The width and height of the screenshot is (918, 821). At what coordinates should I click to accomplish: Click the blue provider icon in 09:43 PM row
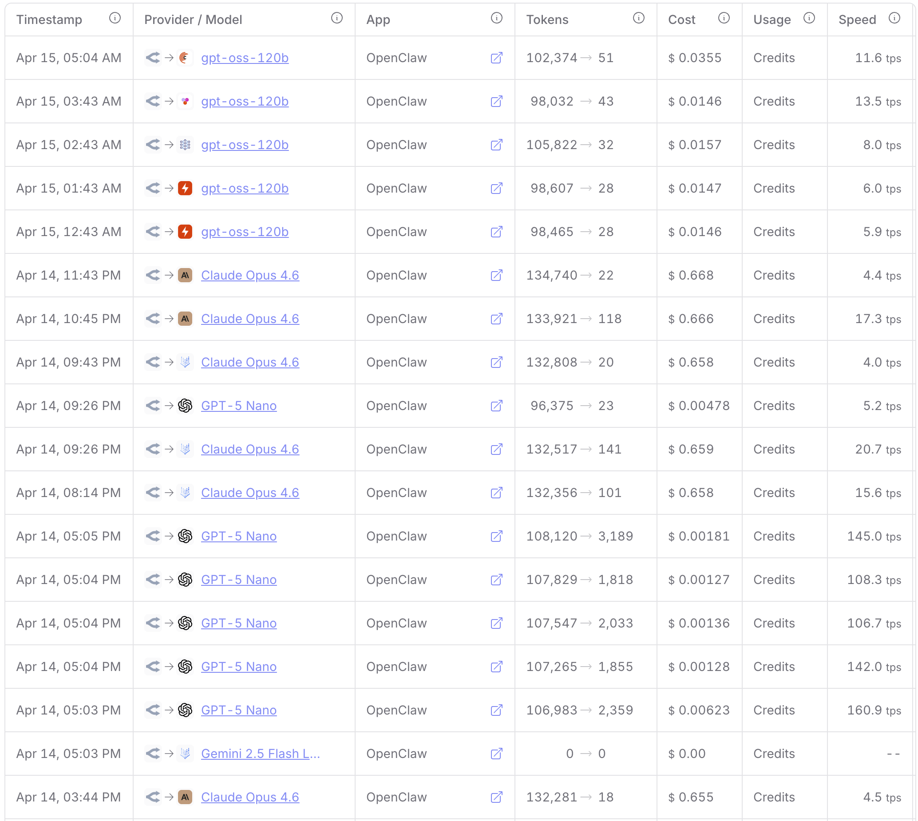point(185,362)
